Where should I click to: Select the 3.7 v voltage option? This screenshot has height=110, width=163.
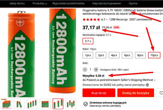(x=88, y=41)
